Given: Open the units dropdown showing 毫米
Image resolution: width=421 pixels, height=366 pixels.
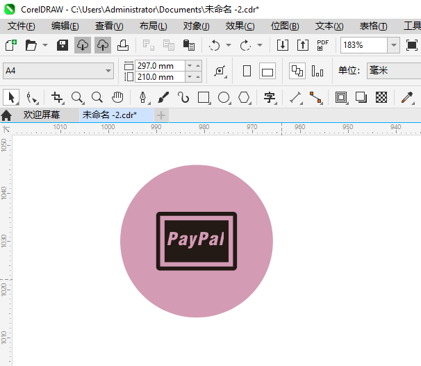Looking at the screenshot, I should [394, 71].
